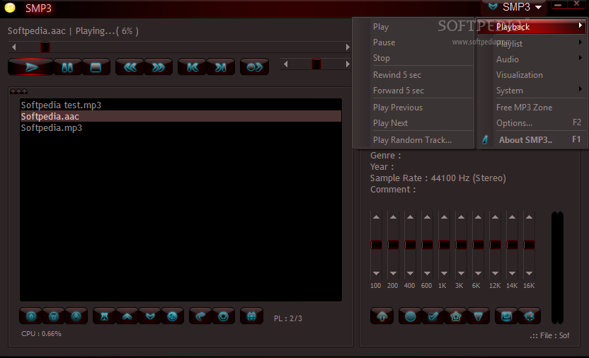This screenshot has width=589, height=358.
Task: Click the Fast Forward double-arrow button
Action: tap(158, 67)
